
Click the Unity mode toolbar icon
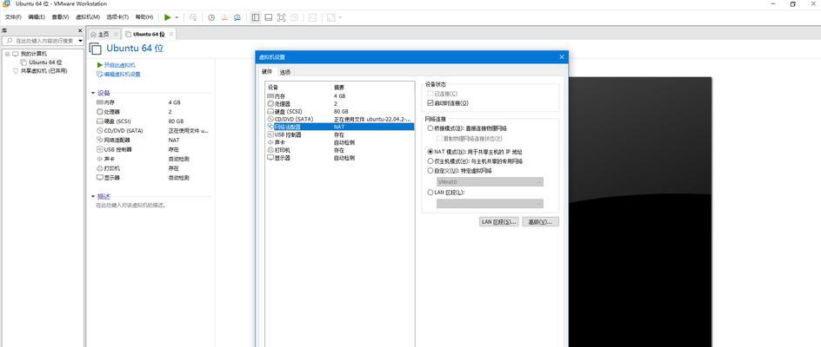click(294, 17)
